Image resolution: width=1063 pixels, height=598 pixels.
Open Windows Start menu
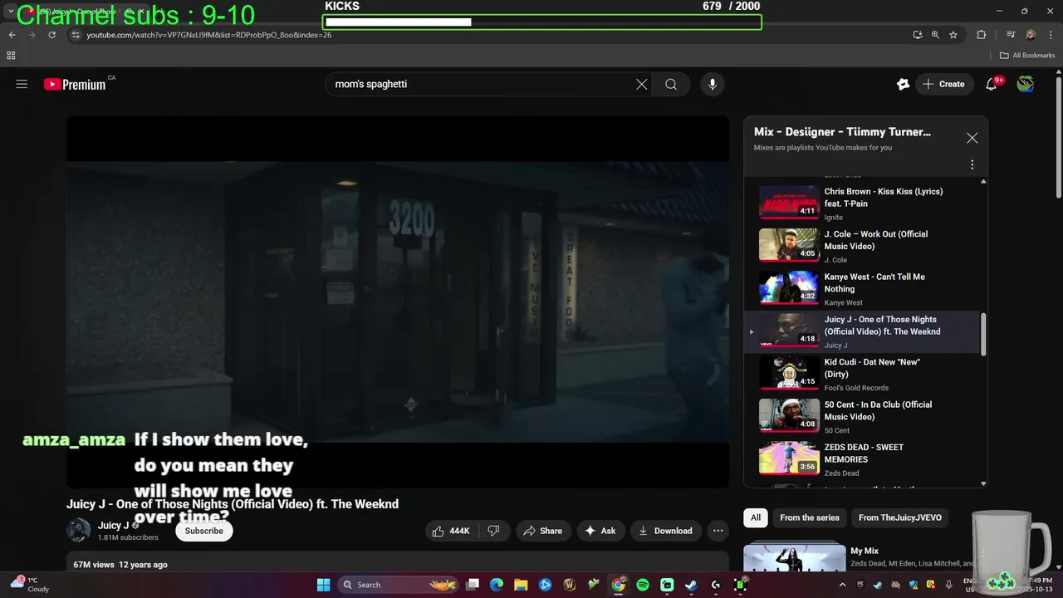(323, 585)
